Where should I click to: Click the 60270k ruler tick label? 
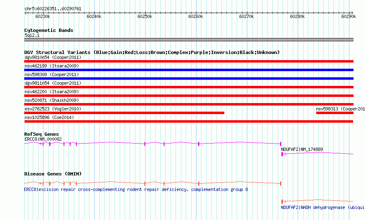tap(246, 16)
